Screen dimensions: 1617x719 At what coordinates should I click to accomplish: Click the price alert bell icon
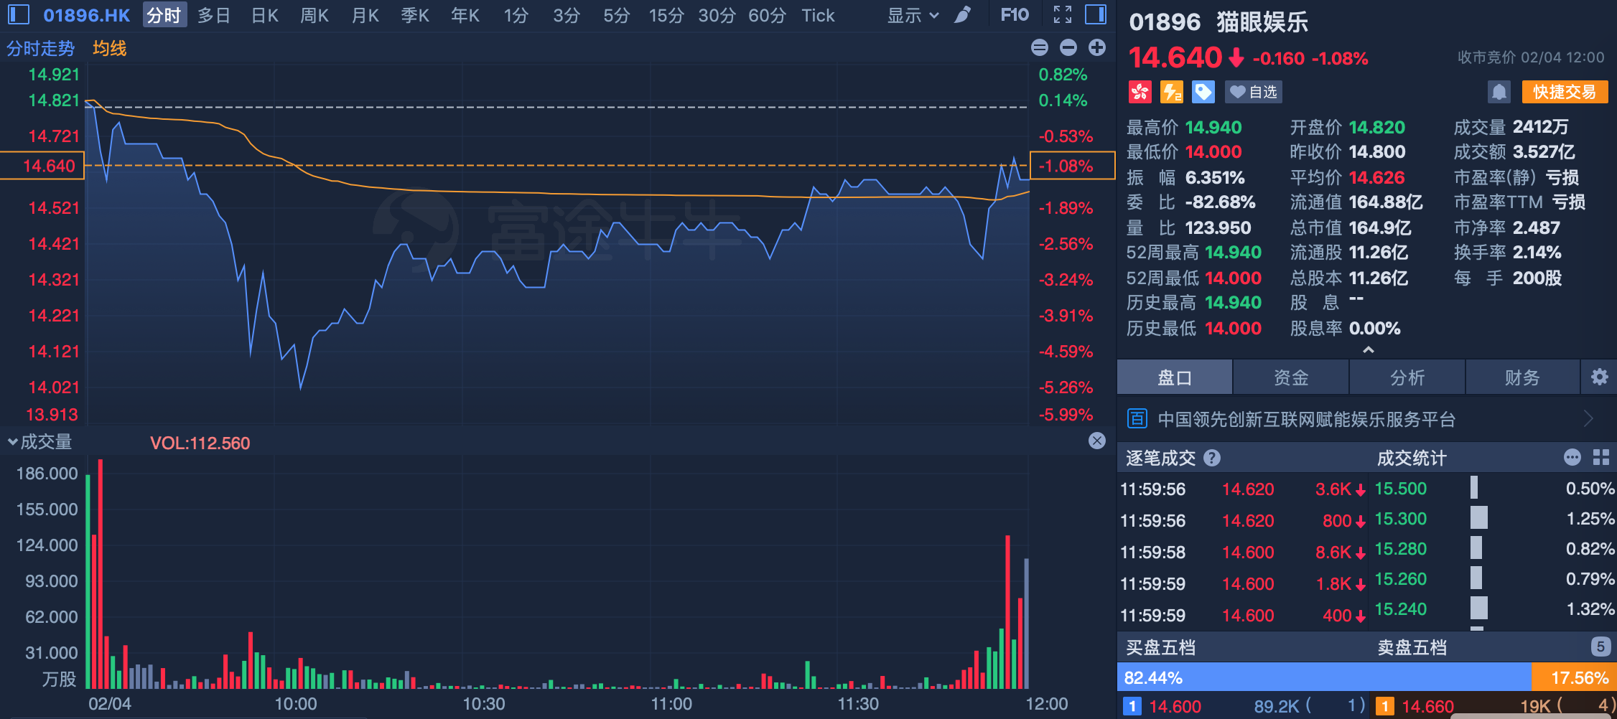[1499, 92]
